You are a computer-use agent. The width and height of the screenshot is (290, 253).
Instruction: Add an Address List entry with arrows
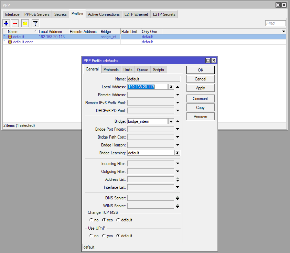pos(178,179)
